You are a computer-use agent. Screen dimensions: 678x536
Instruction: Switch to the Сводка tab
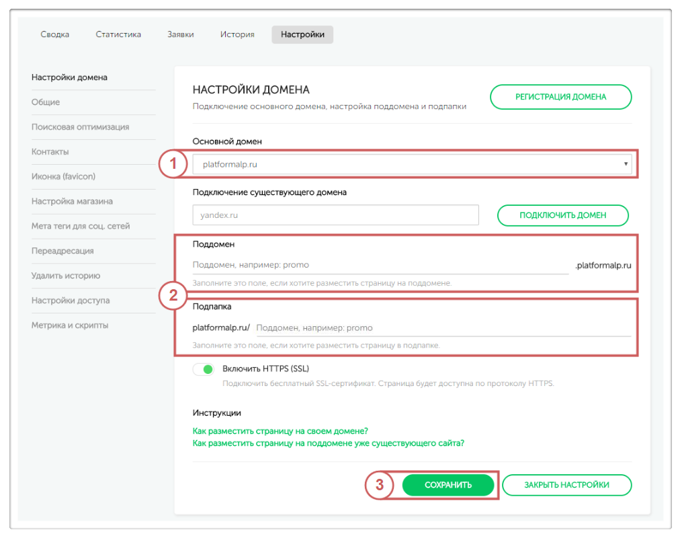(55, 34)
